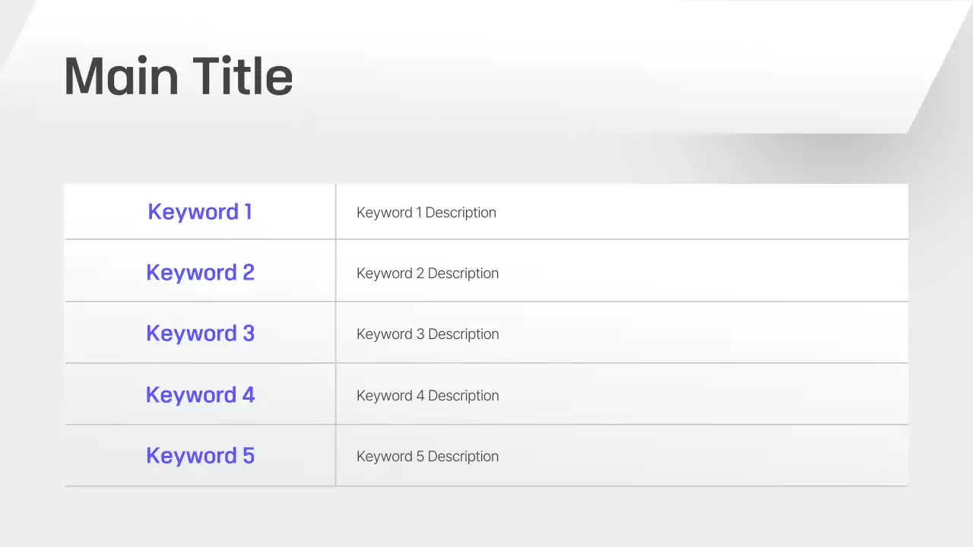Select the Keyword 2 label
The width and height of the screenshot is (973, 547).
[x=200, y=273]
